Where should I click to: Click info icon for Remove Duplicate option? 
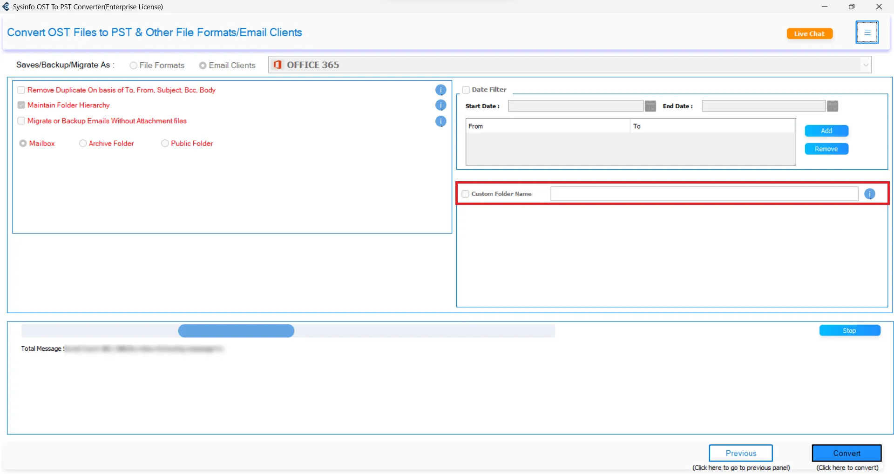pos(440,90)
